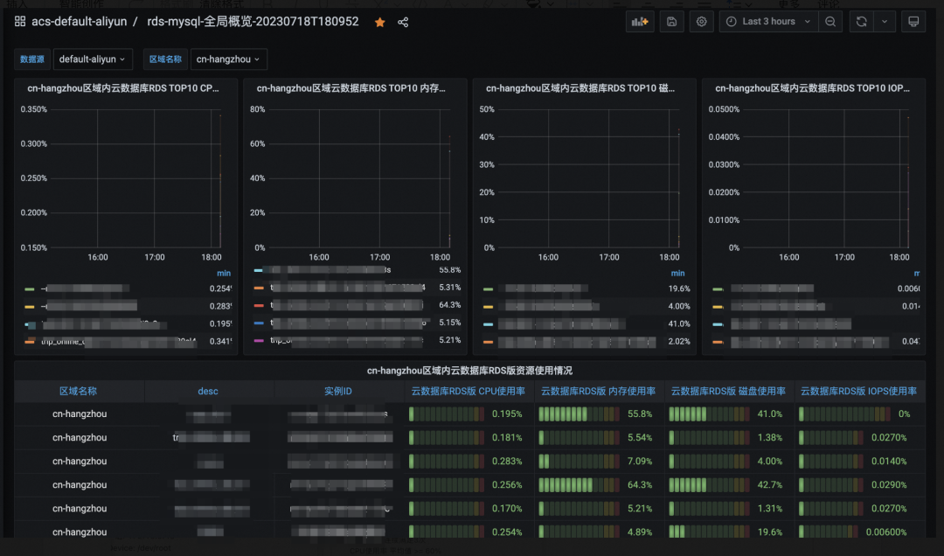Screen dimensions: 944x556
Task: Open the RDS版资源使用情况 table panel title menu
Action: [469, 371]
